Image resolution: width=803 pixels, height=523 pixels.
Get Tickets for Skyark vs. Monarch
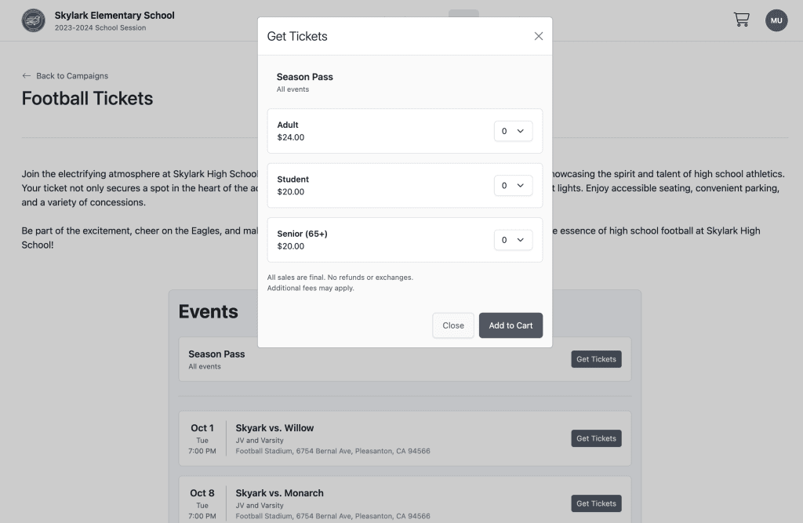(596, 503)
